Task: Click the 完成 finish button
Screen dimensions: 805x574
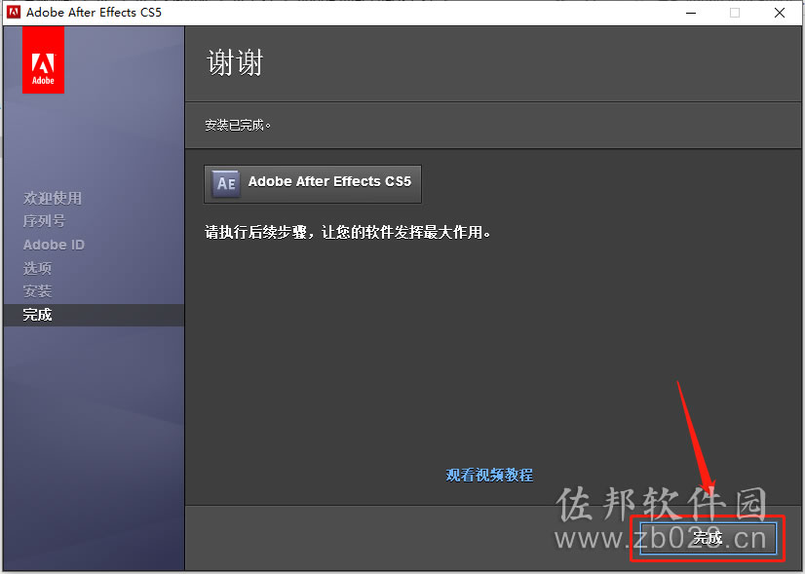Action: (708, 538)
